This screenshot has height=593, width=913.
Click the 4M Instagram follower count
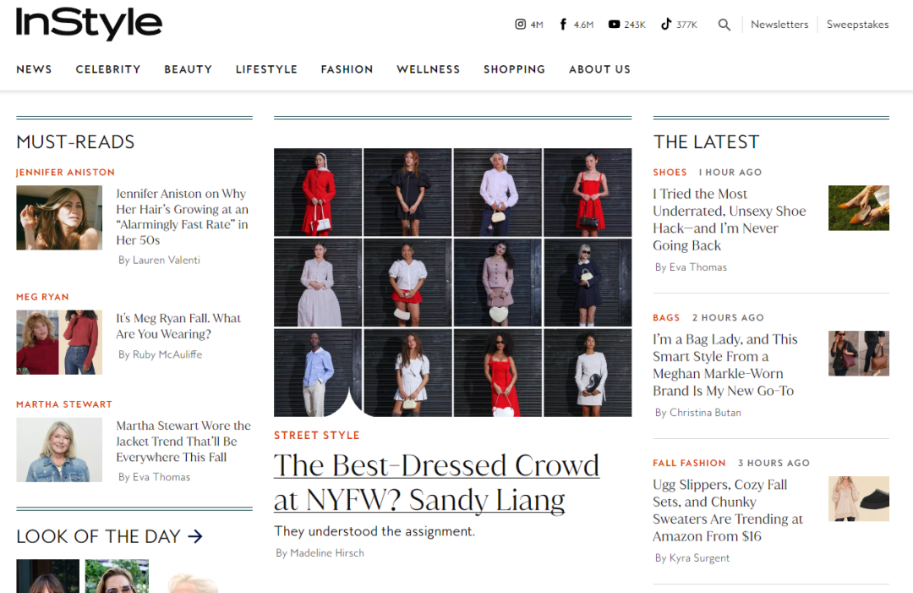pos(537,25)
